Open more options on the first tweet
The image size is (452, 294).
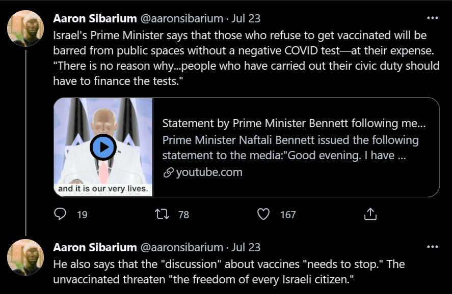(432, 18)
